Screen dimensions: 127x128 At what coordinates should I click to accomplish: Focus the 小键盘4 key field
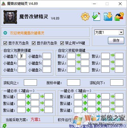tap(22, 63)
